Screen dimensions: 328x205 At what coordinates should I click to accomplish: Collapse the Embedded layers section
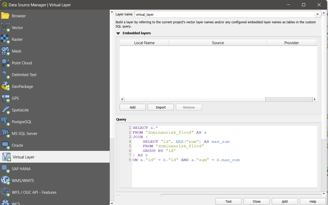[x=118, y=33]
